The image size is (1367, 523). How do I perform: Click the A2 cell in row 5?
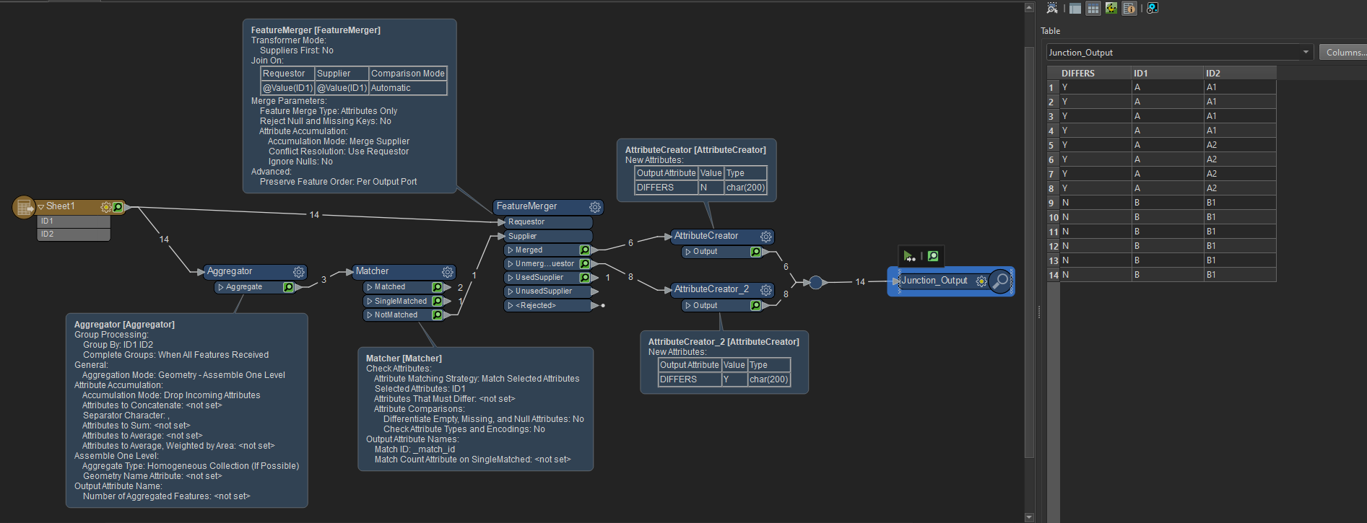(1239, 145)
